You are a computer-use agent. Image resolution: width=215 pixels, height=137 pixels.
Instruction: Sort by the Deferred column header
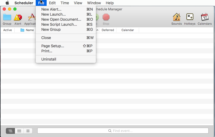click(x=108, y=30)
